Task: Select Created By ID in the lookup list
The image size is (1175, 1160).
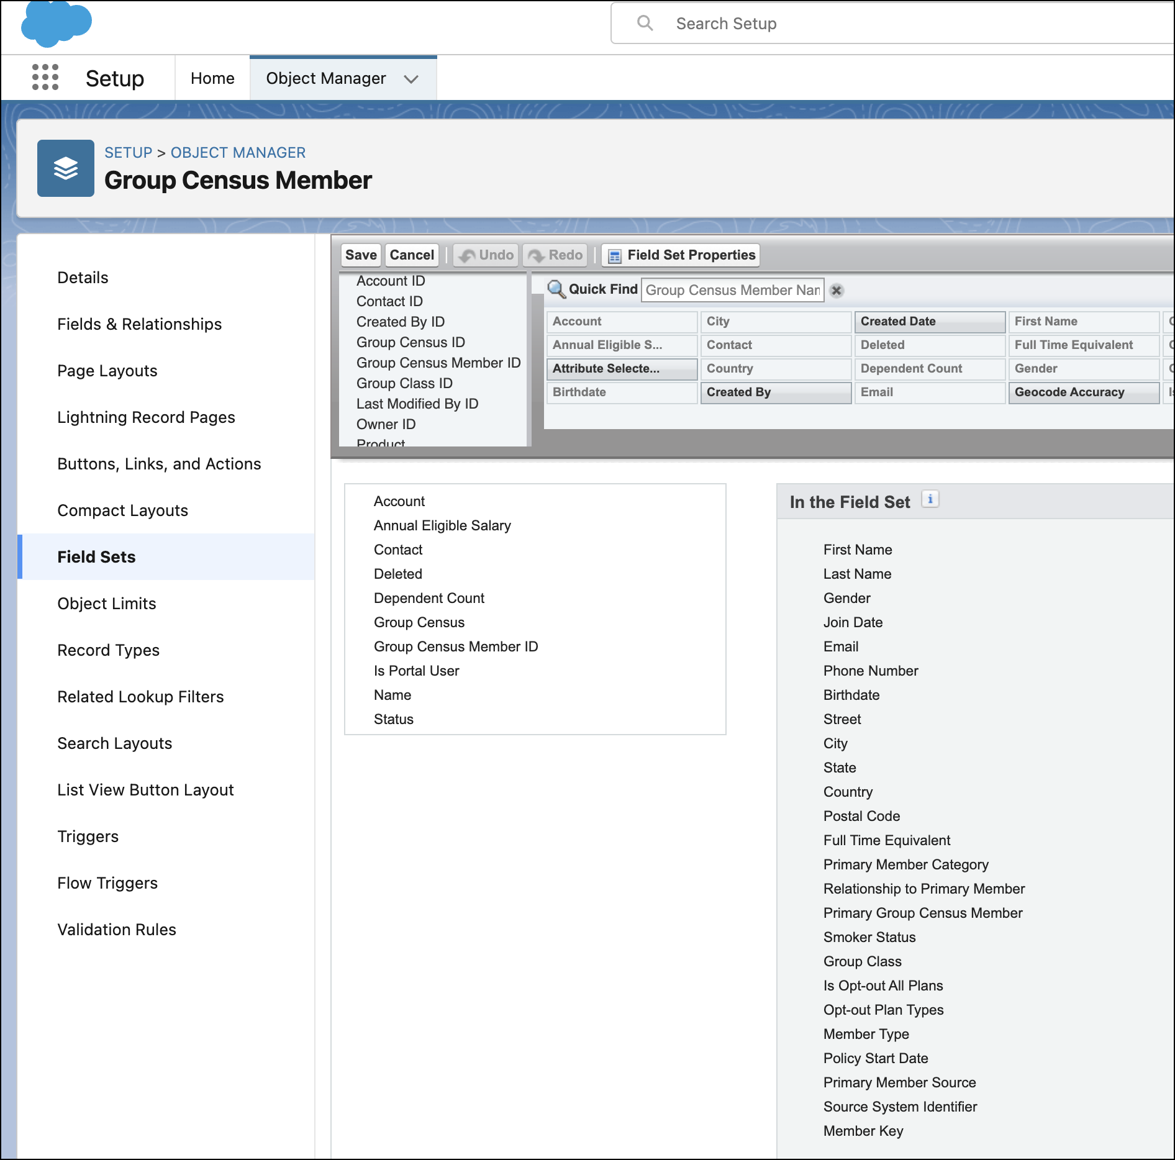Action: (x=401, y=322)
